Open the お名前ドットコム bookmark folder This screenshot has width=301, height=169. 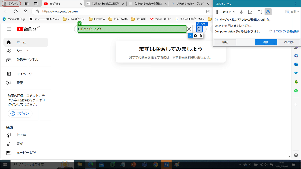point(74,19)
